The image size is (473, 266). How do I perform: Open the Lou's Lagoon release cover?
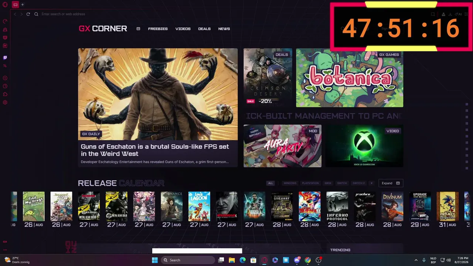[199, 207]
